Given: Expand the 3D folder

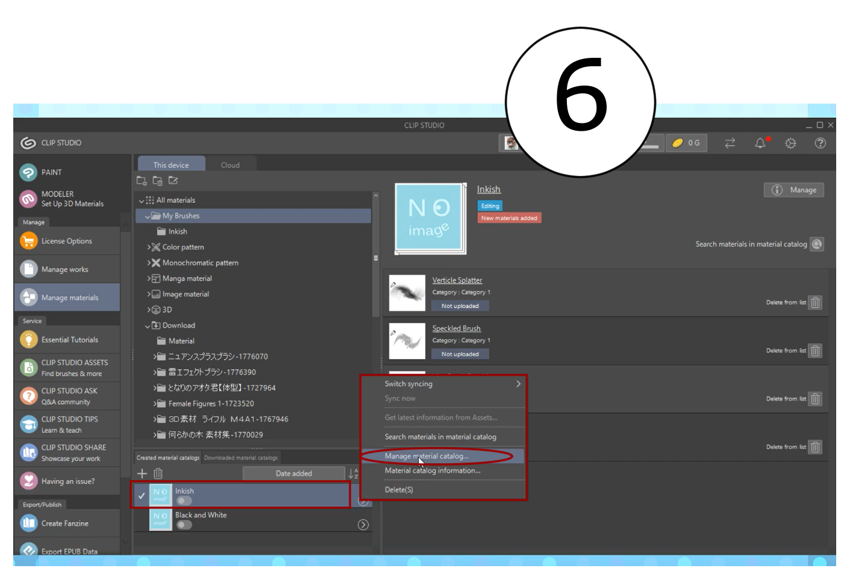Looking at the screenshot, I should 149,310.
